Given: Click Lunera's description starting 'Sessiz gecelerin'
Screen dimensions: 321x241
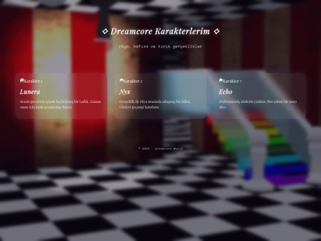Looking at the screenshot, I should pos(61,104).
